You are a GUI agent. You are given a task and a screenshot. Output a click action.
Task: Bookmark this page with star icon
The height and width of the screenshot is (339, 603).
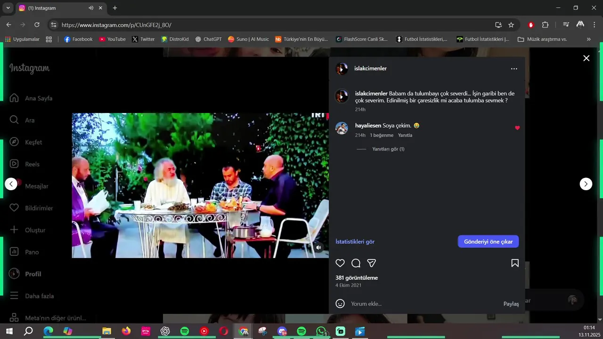click(x=511, y=24)
